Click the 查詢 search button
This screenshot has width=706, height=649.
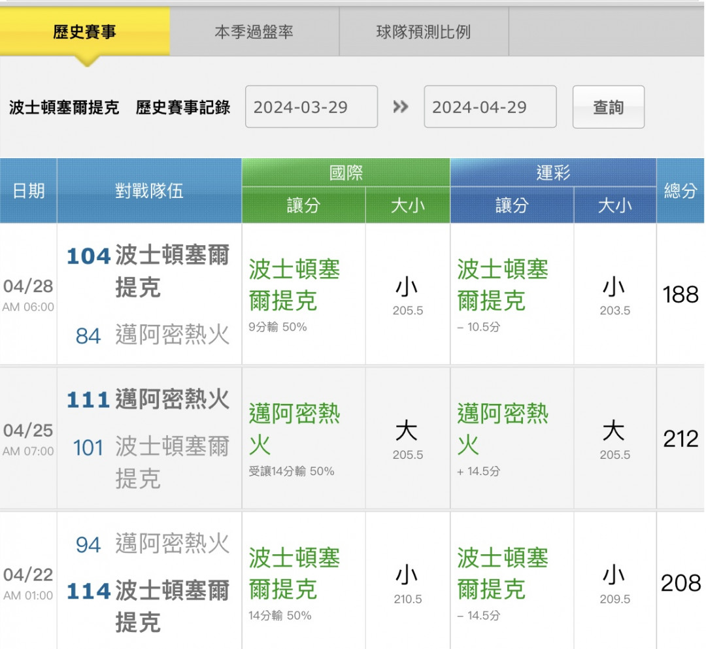click(609, 107)
